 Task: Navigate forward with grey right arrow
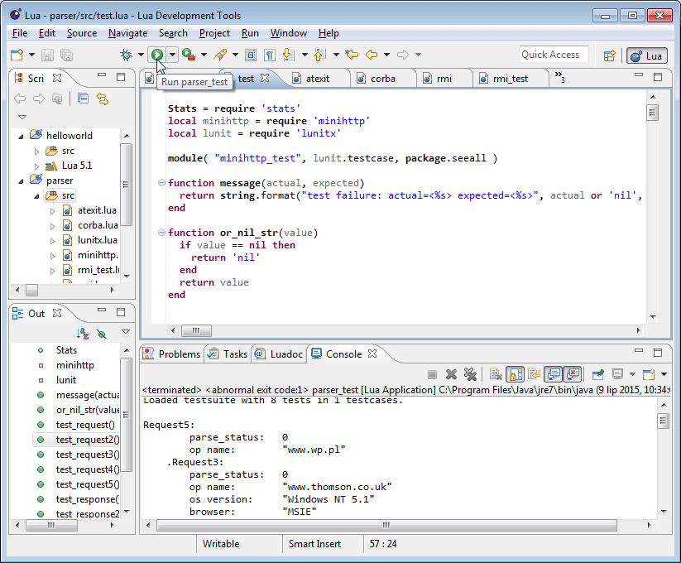point(403,55)
